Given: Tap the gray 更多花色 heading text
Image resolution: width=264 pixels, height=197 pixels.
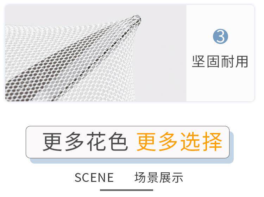Looking at the screenshot, I should coord(85,142).
